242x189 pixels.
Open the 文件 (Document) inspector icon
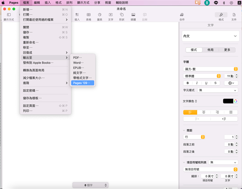coord(234,16)
